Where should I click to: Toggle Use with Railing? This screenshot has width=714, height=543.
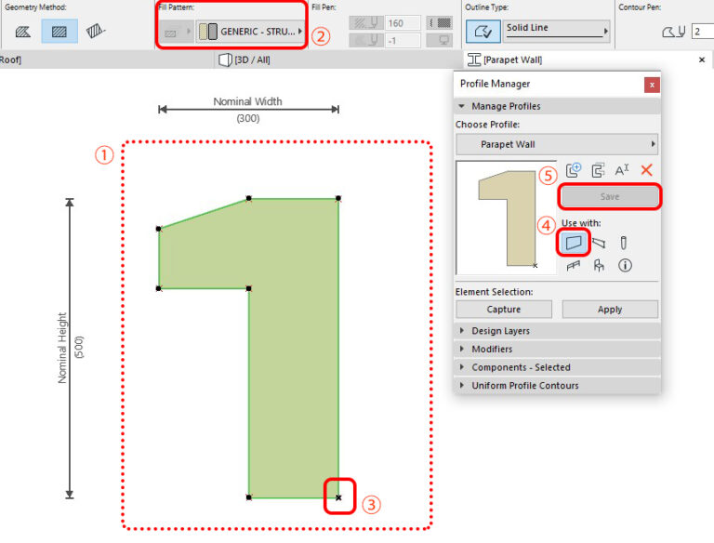tap(574, 265)
